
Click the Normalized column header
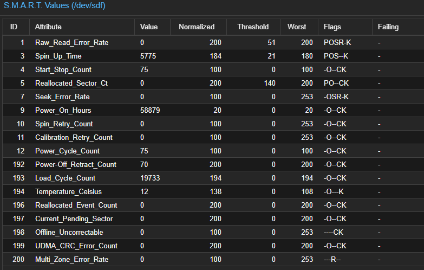199,27
